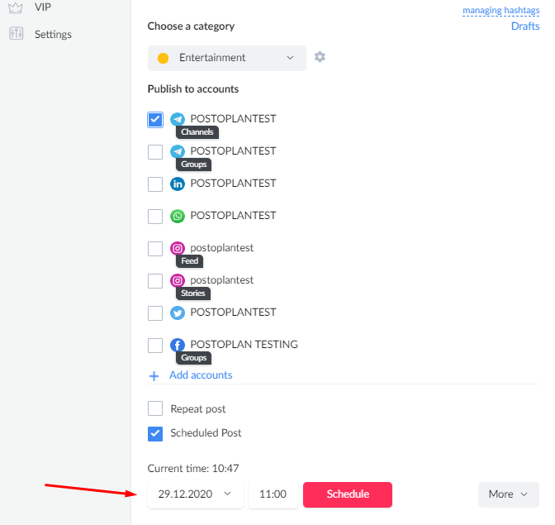The image size is (555, 525).
Task: Uncheck the Telegram Channels POSTOPLANTEST checkbox
Action: [x=155, y=120]
